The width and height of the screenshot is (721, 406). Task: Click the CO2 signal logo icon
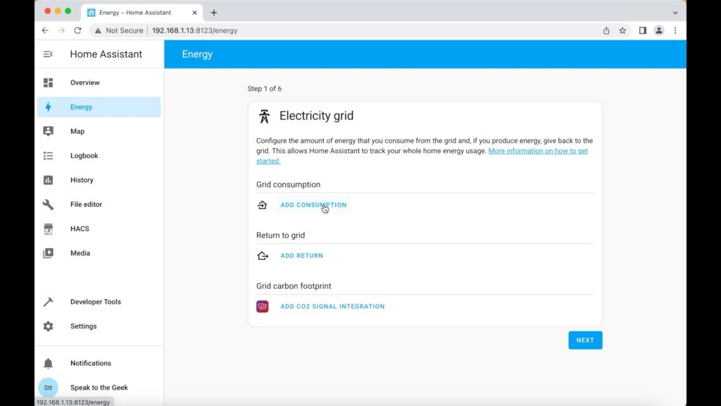pos(263,306)
